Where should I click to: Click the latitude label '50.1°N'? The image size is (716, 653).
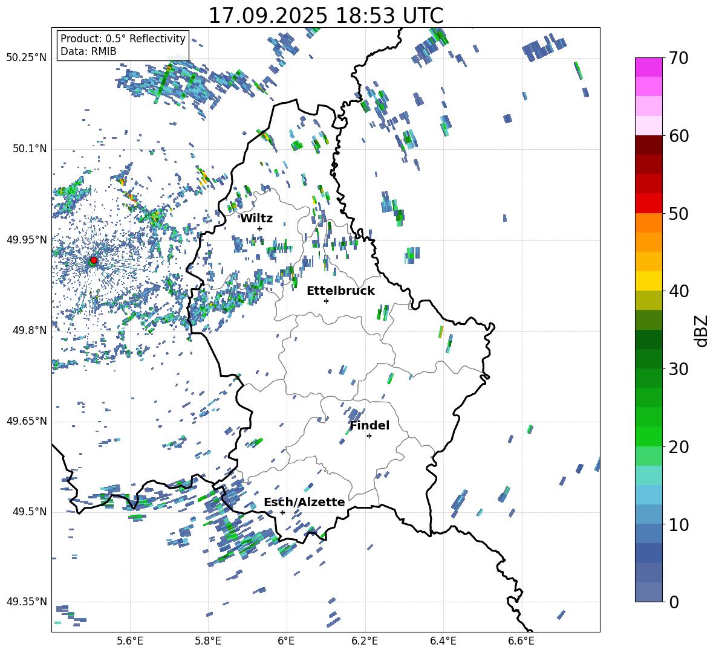pos(29,149)
